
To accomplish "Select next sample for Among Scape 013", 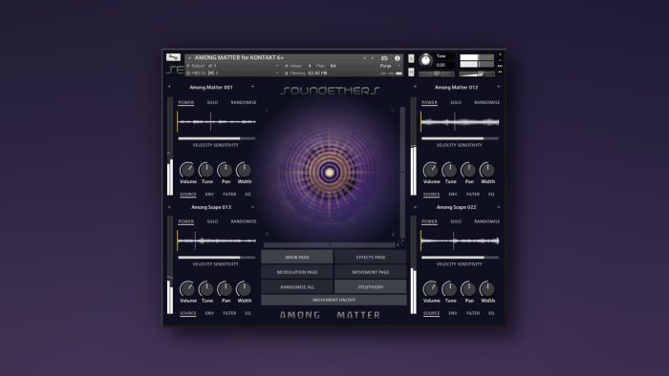I will (252, 207).
